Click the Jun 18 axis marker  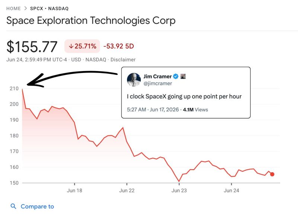[74, 190]
